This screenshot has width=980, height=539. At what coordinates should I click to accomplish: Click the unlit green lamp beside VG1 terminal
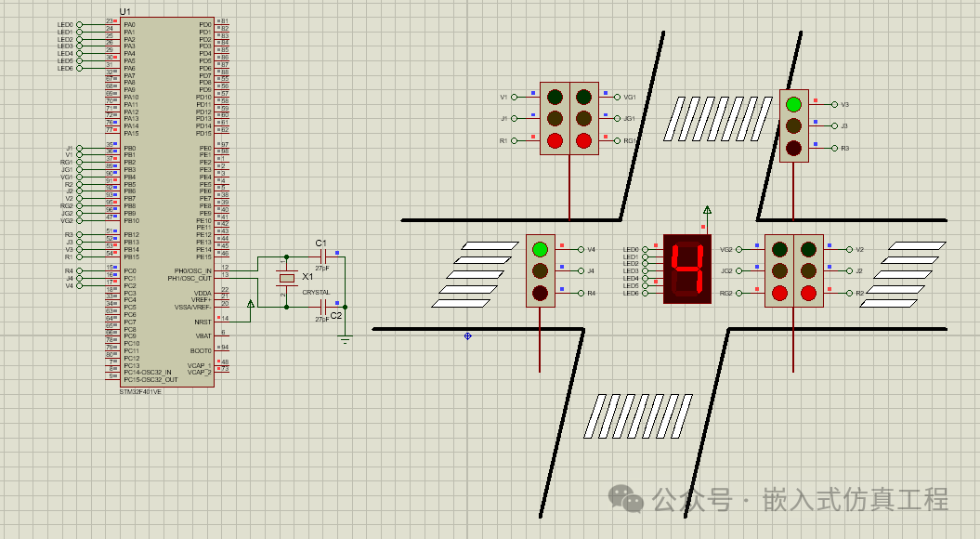tap(583, 97)
